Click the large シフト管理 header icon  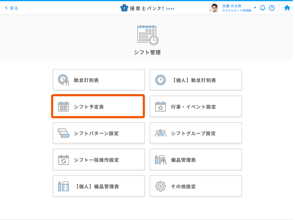[x=147, y=35]
